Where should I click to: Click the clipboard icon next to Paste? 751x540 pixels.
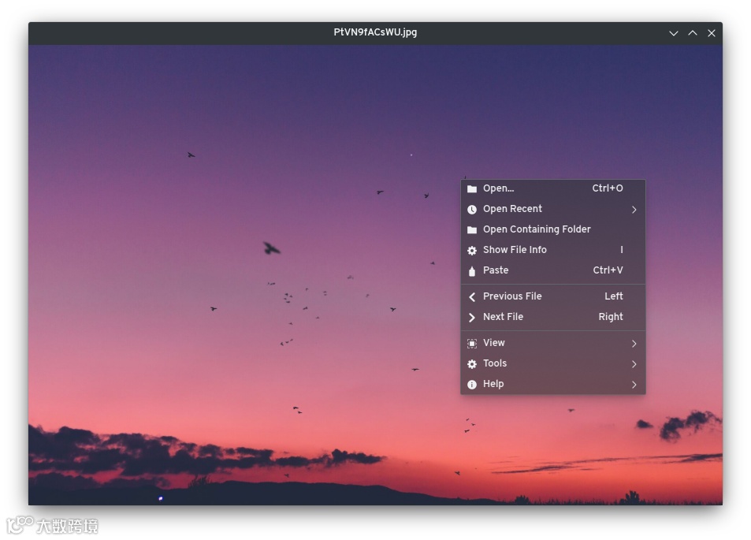coord(471,270)
